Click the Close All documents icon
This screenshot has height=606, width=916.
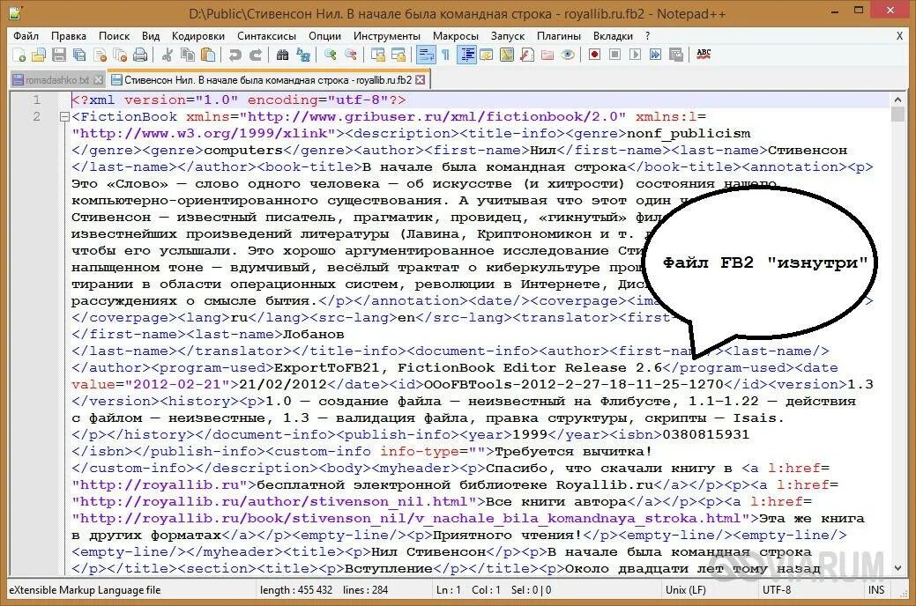click(x=120, y=55)
